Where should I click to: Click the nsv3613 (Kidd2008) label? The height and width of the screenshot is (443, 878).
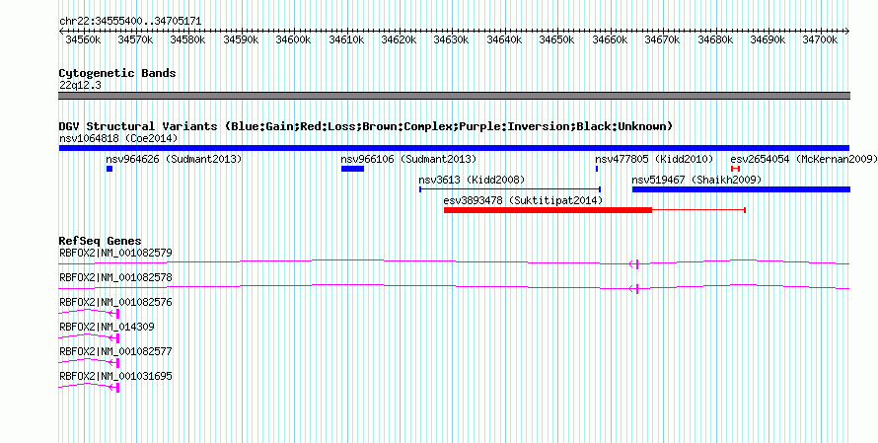point(472,181)
